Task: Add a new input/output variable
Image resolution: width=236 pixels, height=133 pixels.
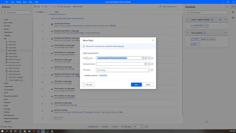Action: pos(220,20)
